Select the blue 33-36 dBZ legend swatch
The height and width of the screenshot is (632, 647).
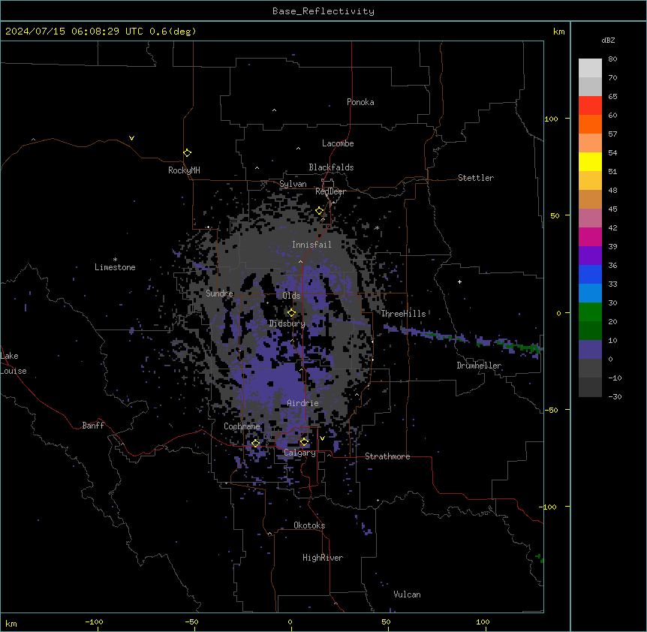[x=590, y=274]
